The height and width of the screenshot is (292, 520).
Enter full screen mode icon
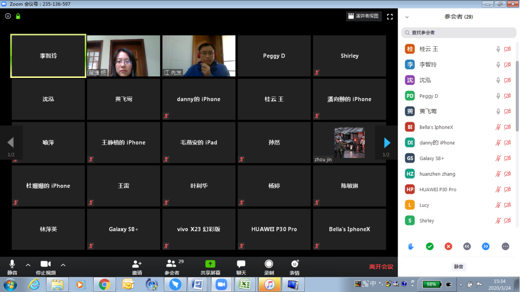390,17
